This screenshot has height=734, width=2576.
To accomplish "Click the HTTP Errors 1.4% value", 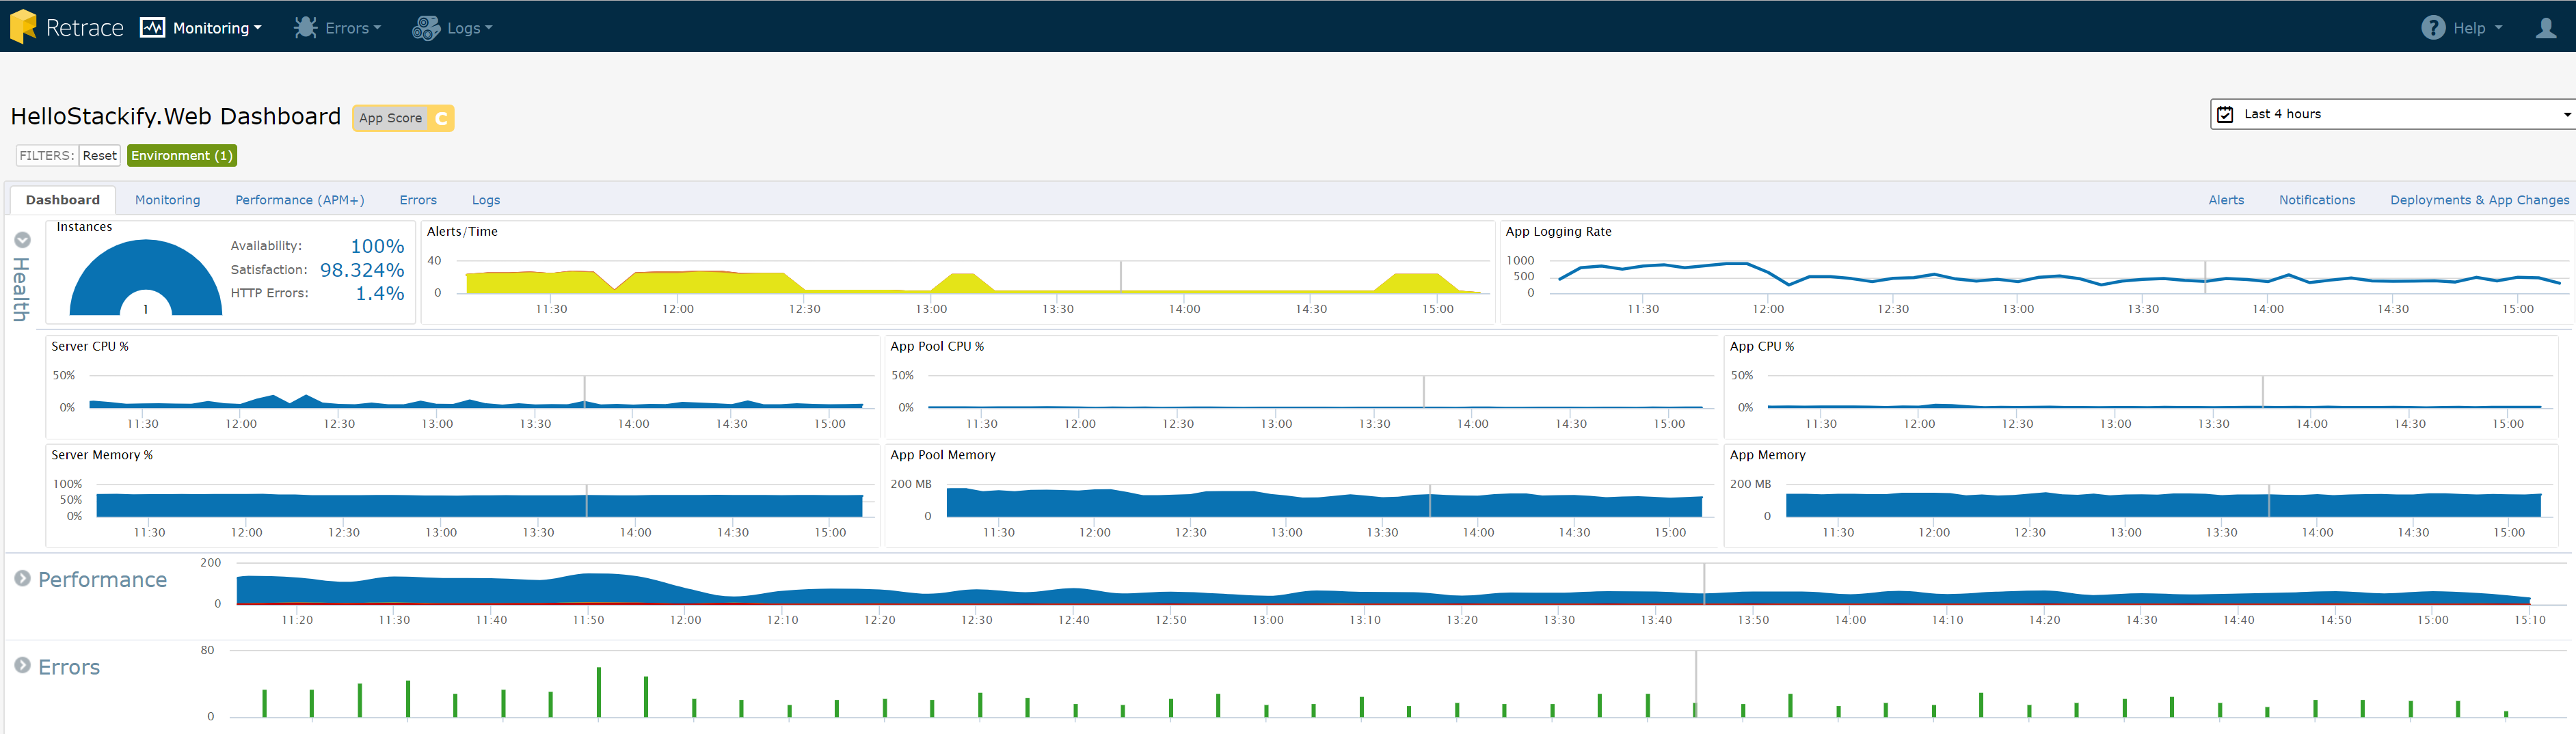I will tap(380, 294).
